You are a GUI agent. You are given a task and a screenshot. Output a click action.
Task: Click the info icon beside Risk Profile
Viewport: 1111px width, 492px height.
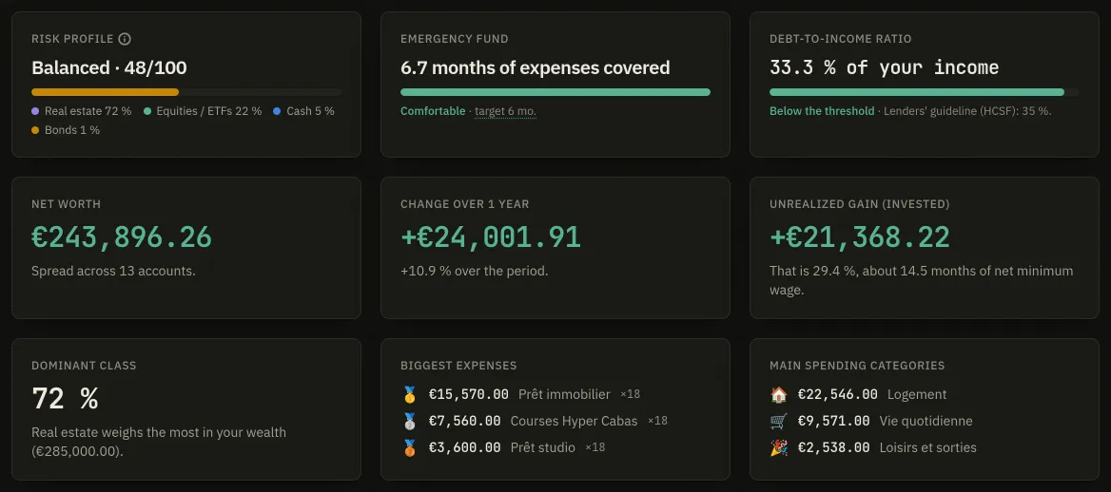point(125,39)
